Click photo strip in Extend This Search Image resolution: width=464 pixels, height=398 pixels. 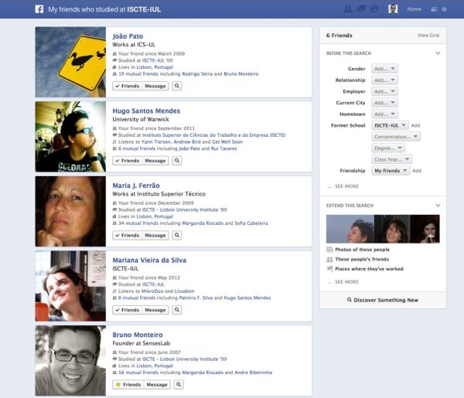coord(383,229)
